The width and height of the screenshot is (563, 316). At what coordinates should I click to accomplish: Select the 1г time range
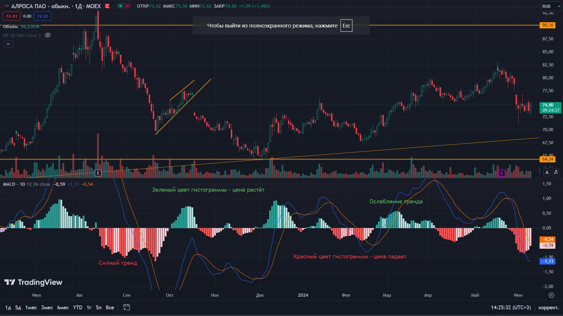pyautogui.click(x=89, y=308)
